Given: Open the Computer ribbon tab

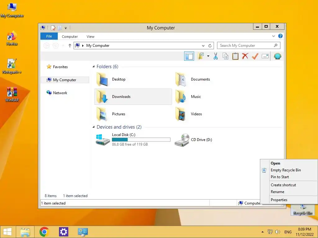Looking at the screenshot, I should pyautogui.click(x=70, y=37).
